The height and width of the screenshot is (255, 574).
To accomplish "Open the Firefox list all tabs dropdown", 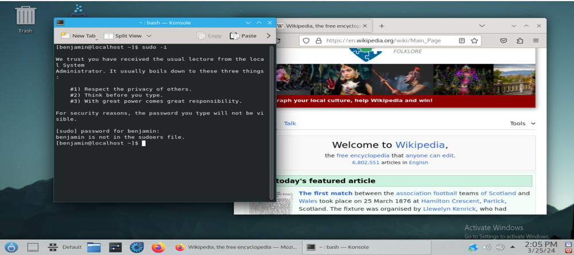I will (482, 26).
